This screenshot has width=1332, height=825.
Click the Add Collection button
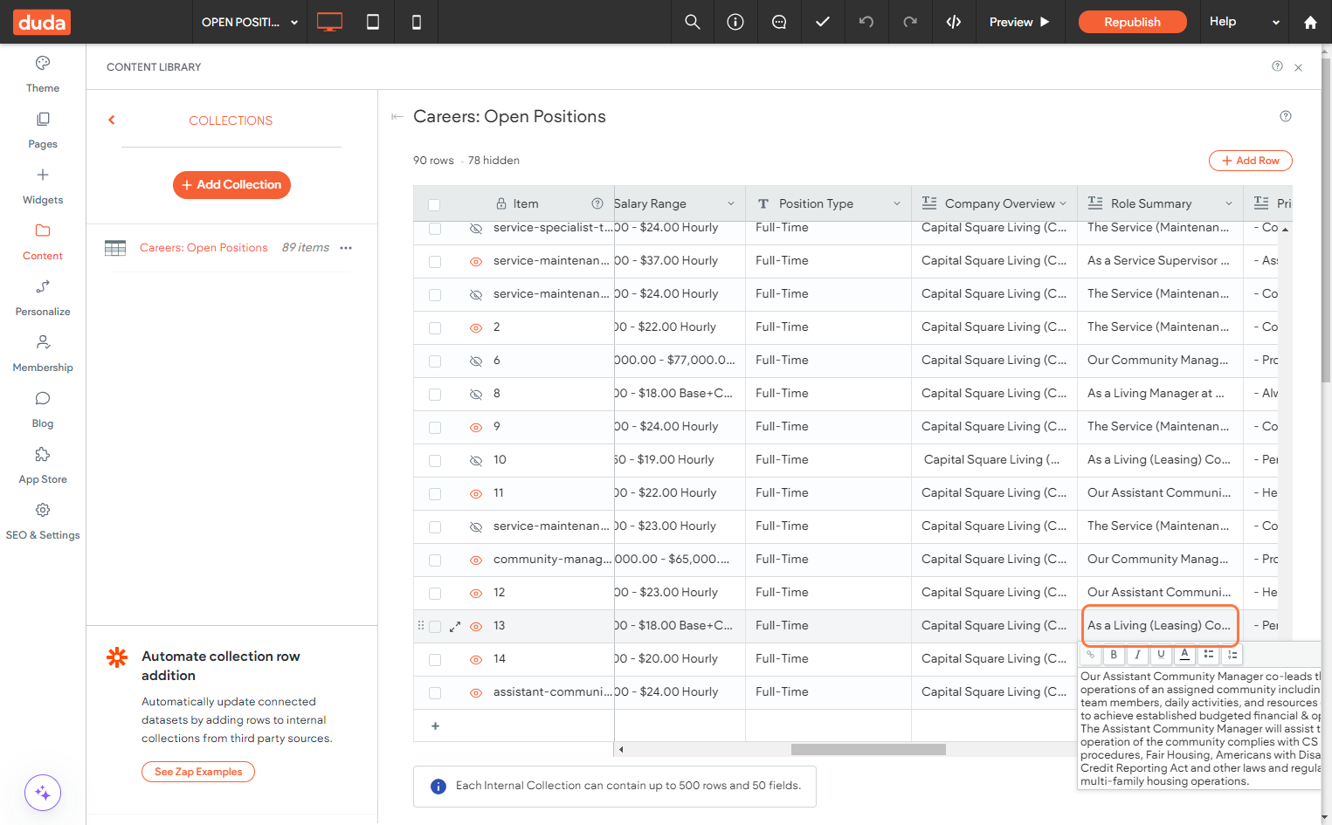coord(231,185)
